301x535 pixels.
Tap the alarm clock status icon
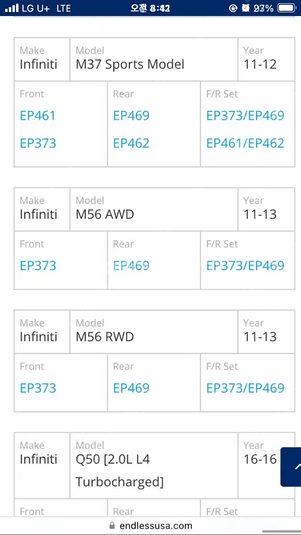pos(246,8)
